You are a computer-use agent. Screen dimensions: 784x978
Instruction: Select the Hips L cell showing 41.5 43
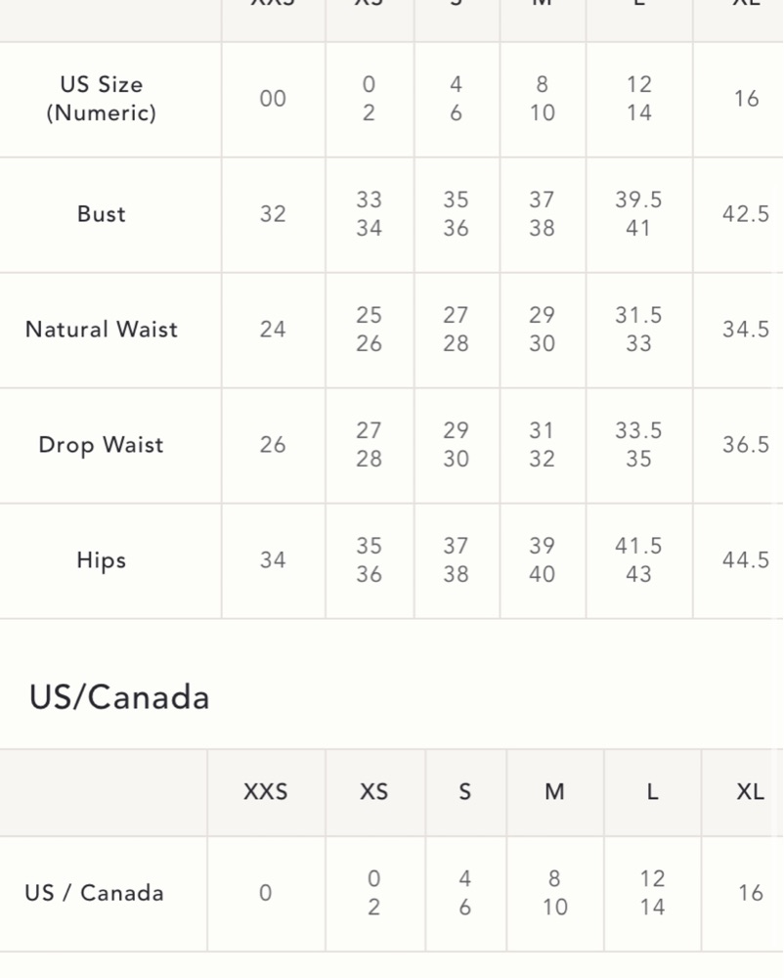[x=638, y=560]
